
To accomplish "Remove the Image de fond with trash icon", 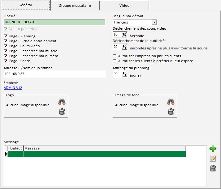I will point(171,111).
